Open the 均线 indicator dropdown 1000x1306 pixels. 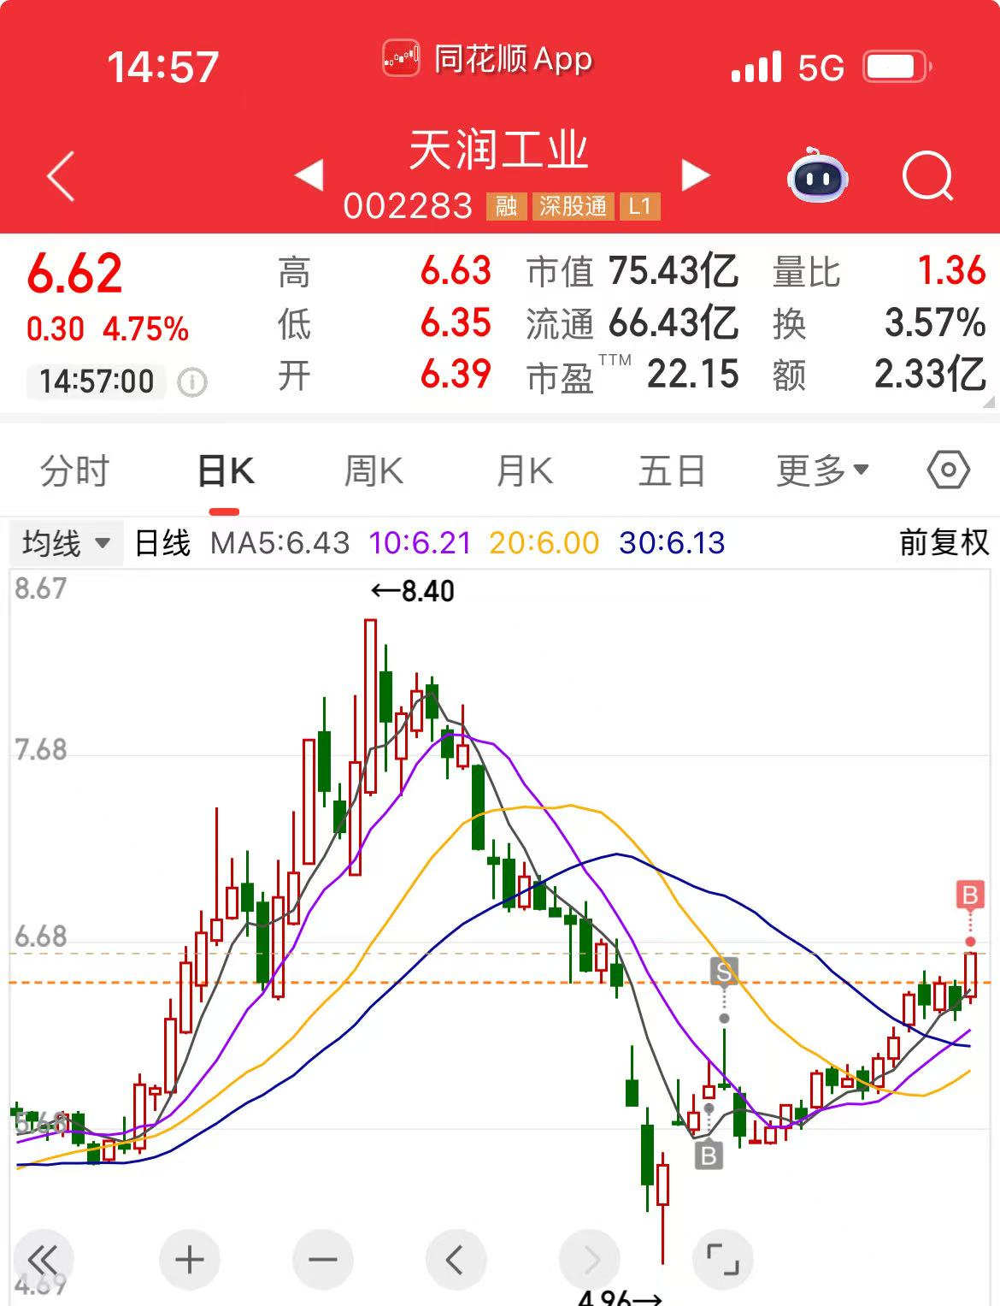66,543
